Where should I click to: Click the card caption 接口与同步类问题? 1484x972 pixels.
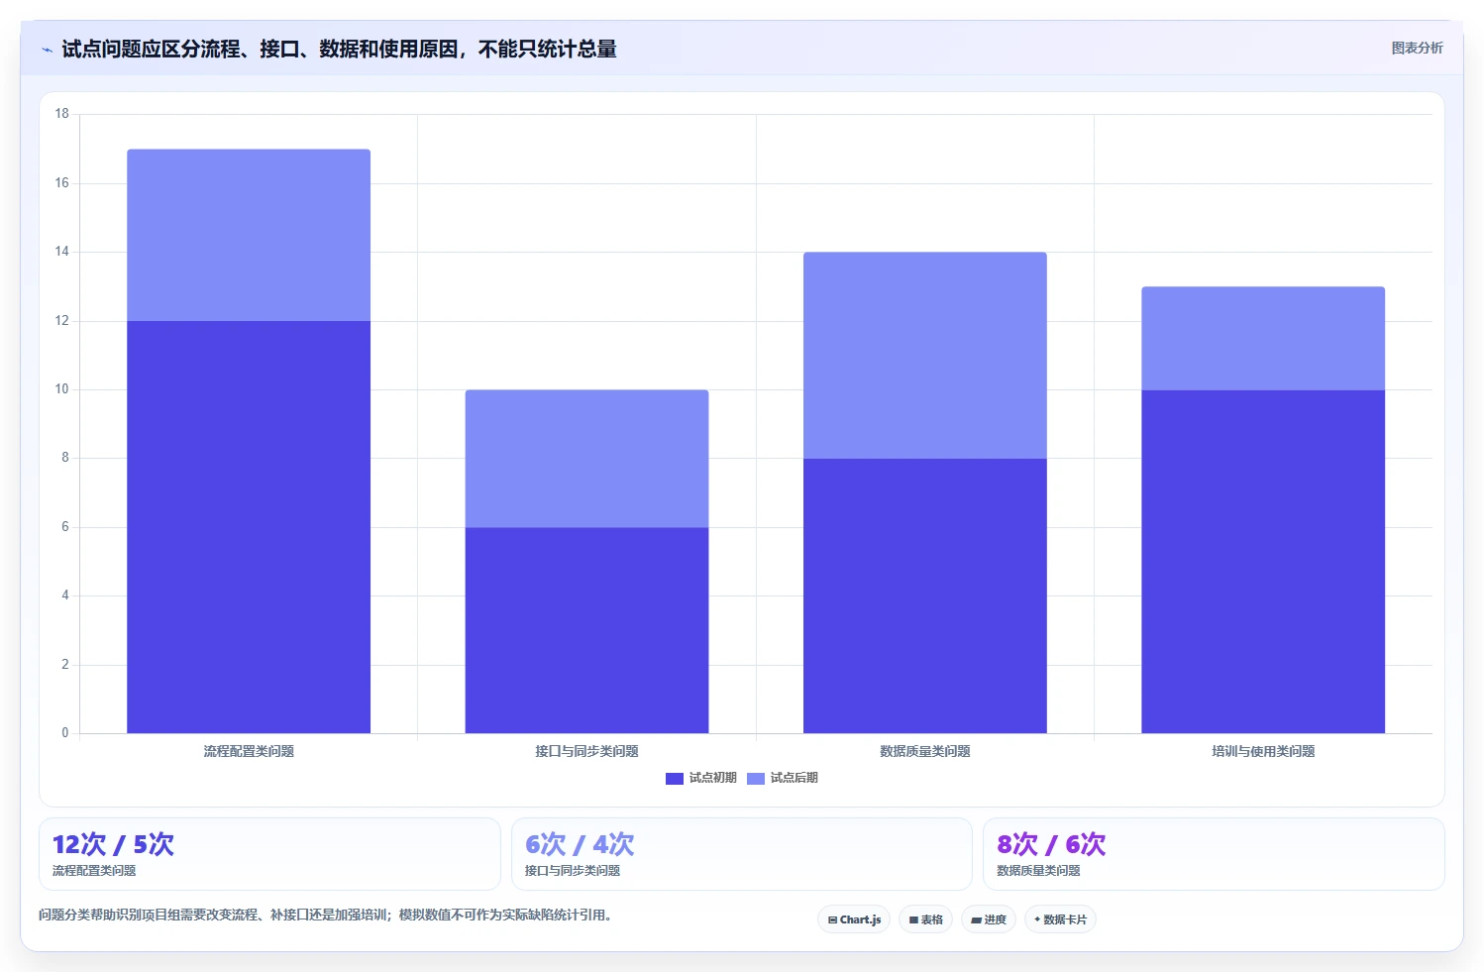pyautogui.click(x=573, y=871)
